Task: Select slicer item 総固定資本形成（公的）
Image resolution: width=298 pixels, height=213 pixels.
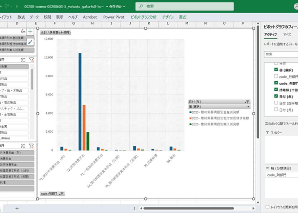Action: pos(17,171)
